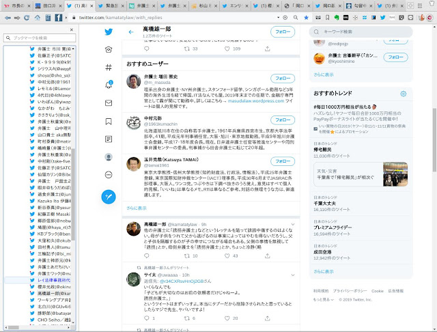The width and height of the screenshot is (437, 332).
Task: Click さらに表示 under おすすめユーザー
Action: click(x=137, y=208)
